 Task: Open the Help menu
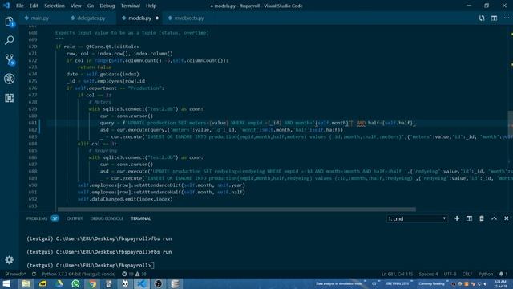151,6
